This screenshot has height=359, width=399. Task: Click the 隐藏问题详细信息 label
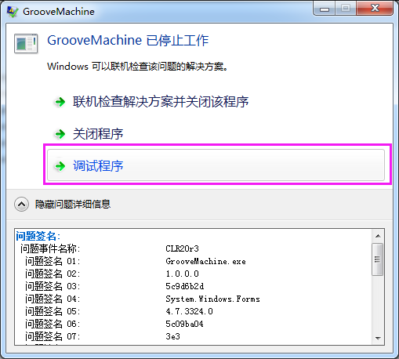[73, 204]
